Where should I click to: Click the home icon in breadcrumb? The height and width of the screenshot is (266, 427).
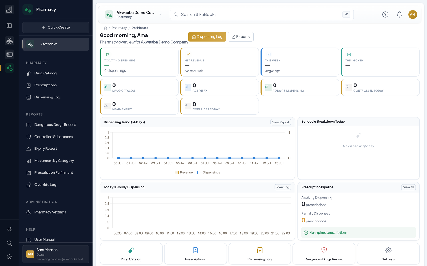click(105, 28)
